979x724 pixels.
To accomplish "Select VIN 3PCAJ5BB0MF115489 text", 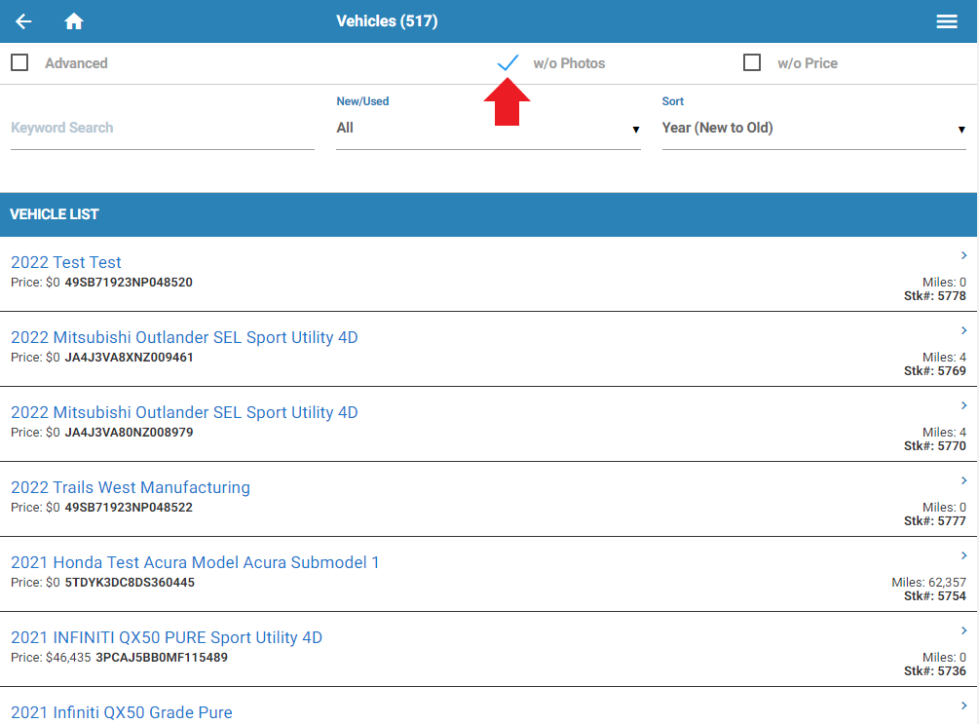I will click(x=162, y=657).
